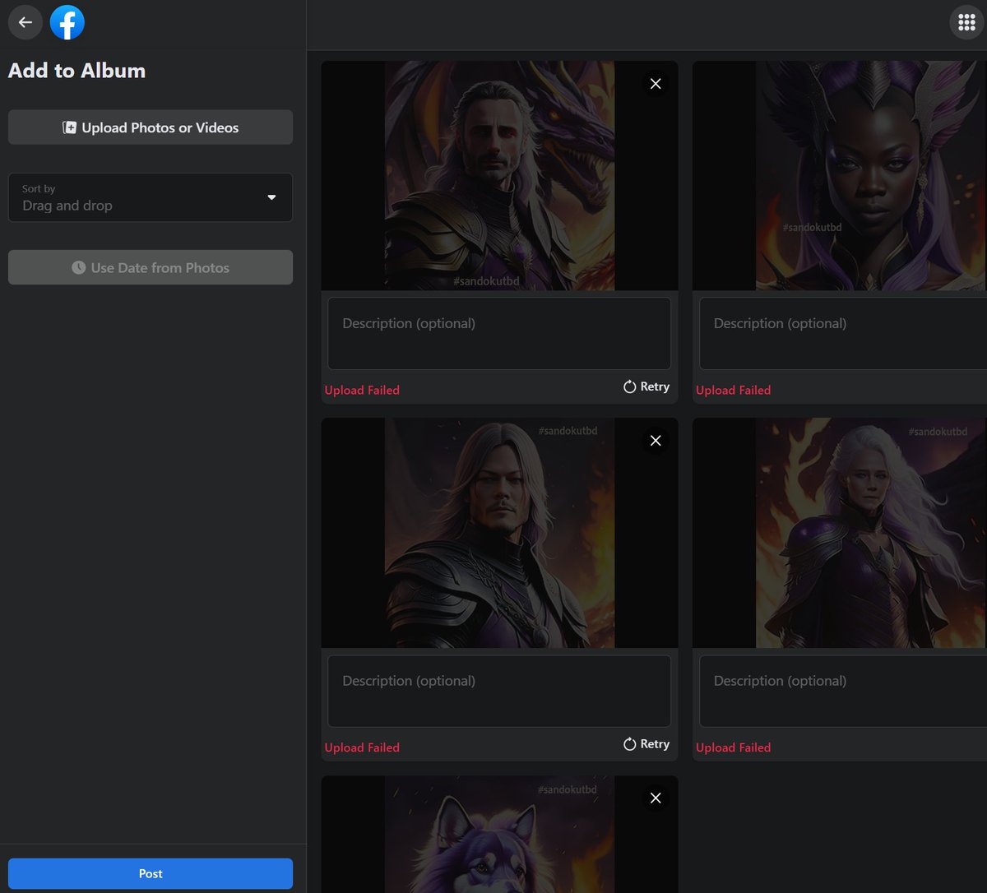Image resolution: width=987 pixels, height=893 pixels.
Task: Click Upload Failed text under man with dragon
Action: (362, 390)
